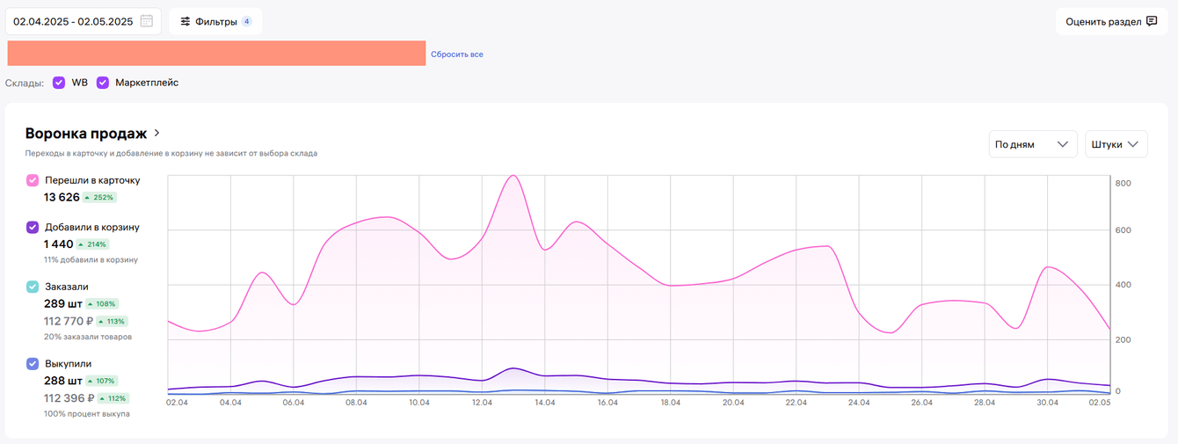Open the Фильтры filter panel
Viewport: 1178px width, 444px height.
[x=215, y=21]
